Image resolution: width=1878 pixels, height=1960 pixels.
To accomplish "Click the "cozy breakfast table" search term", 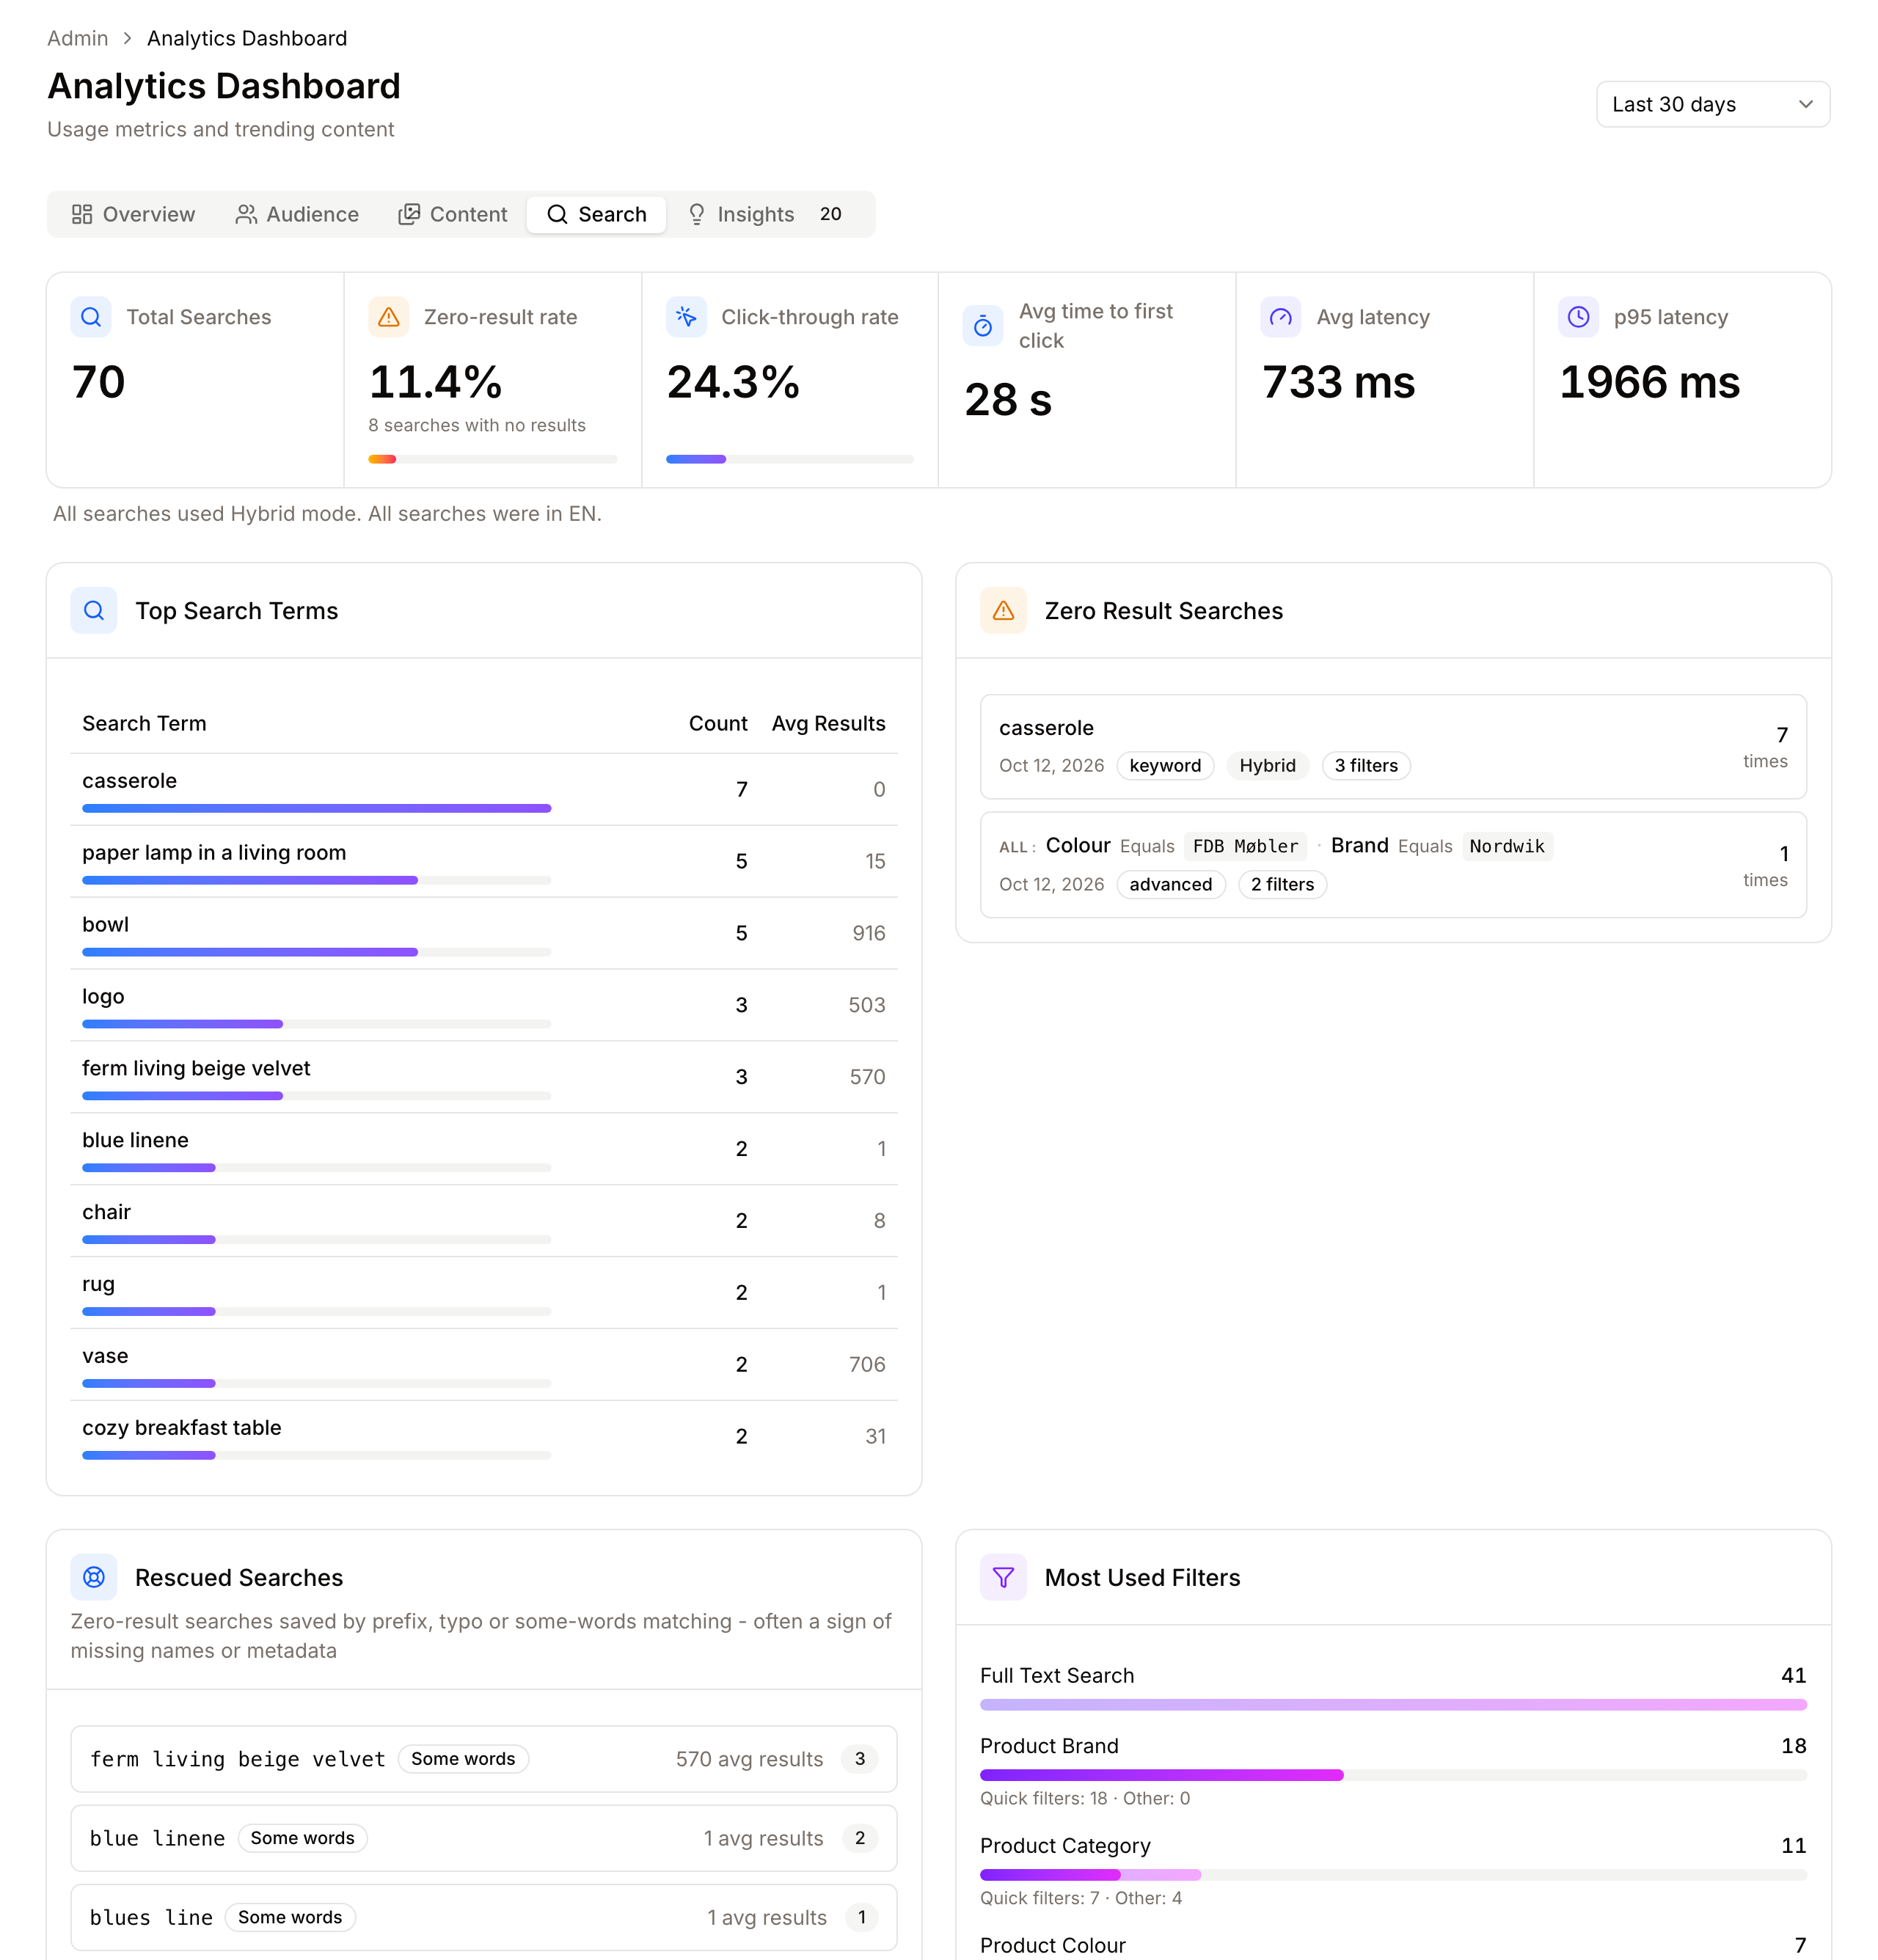I will (182, 1427).
